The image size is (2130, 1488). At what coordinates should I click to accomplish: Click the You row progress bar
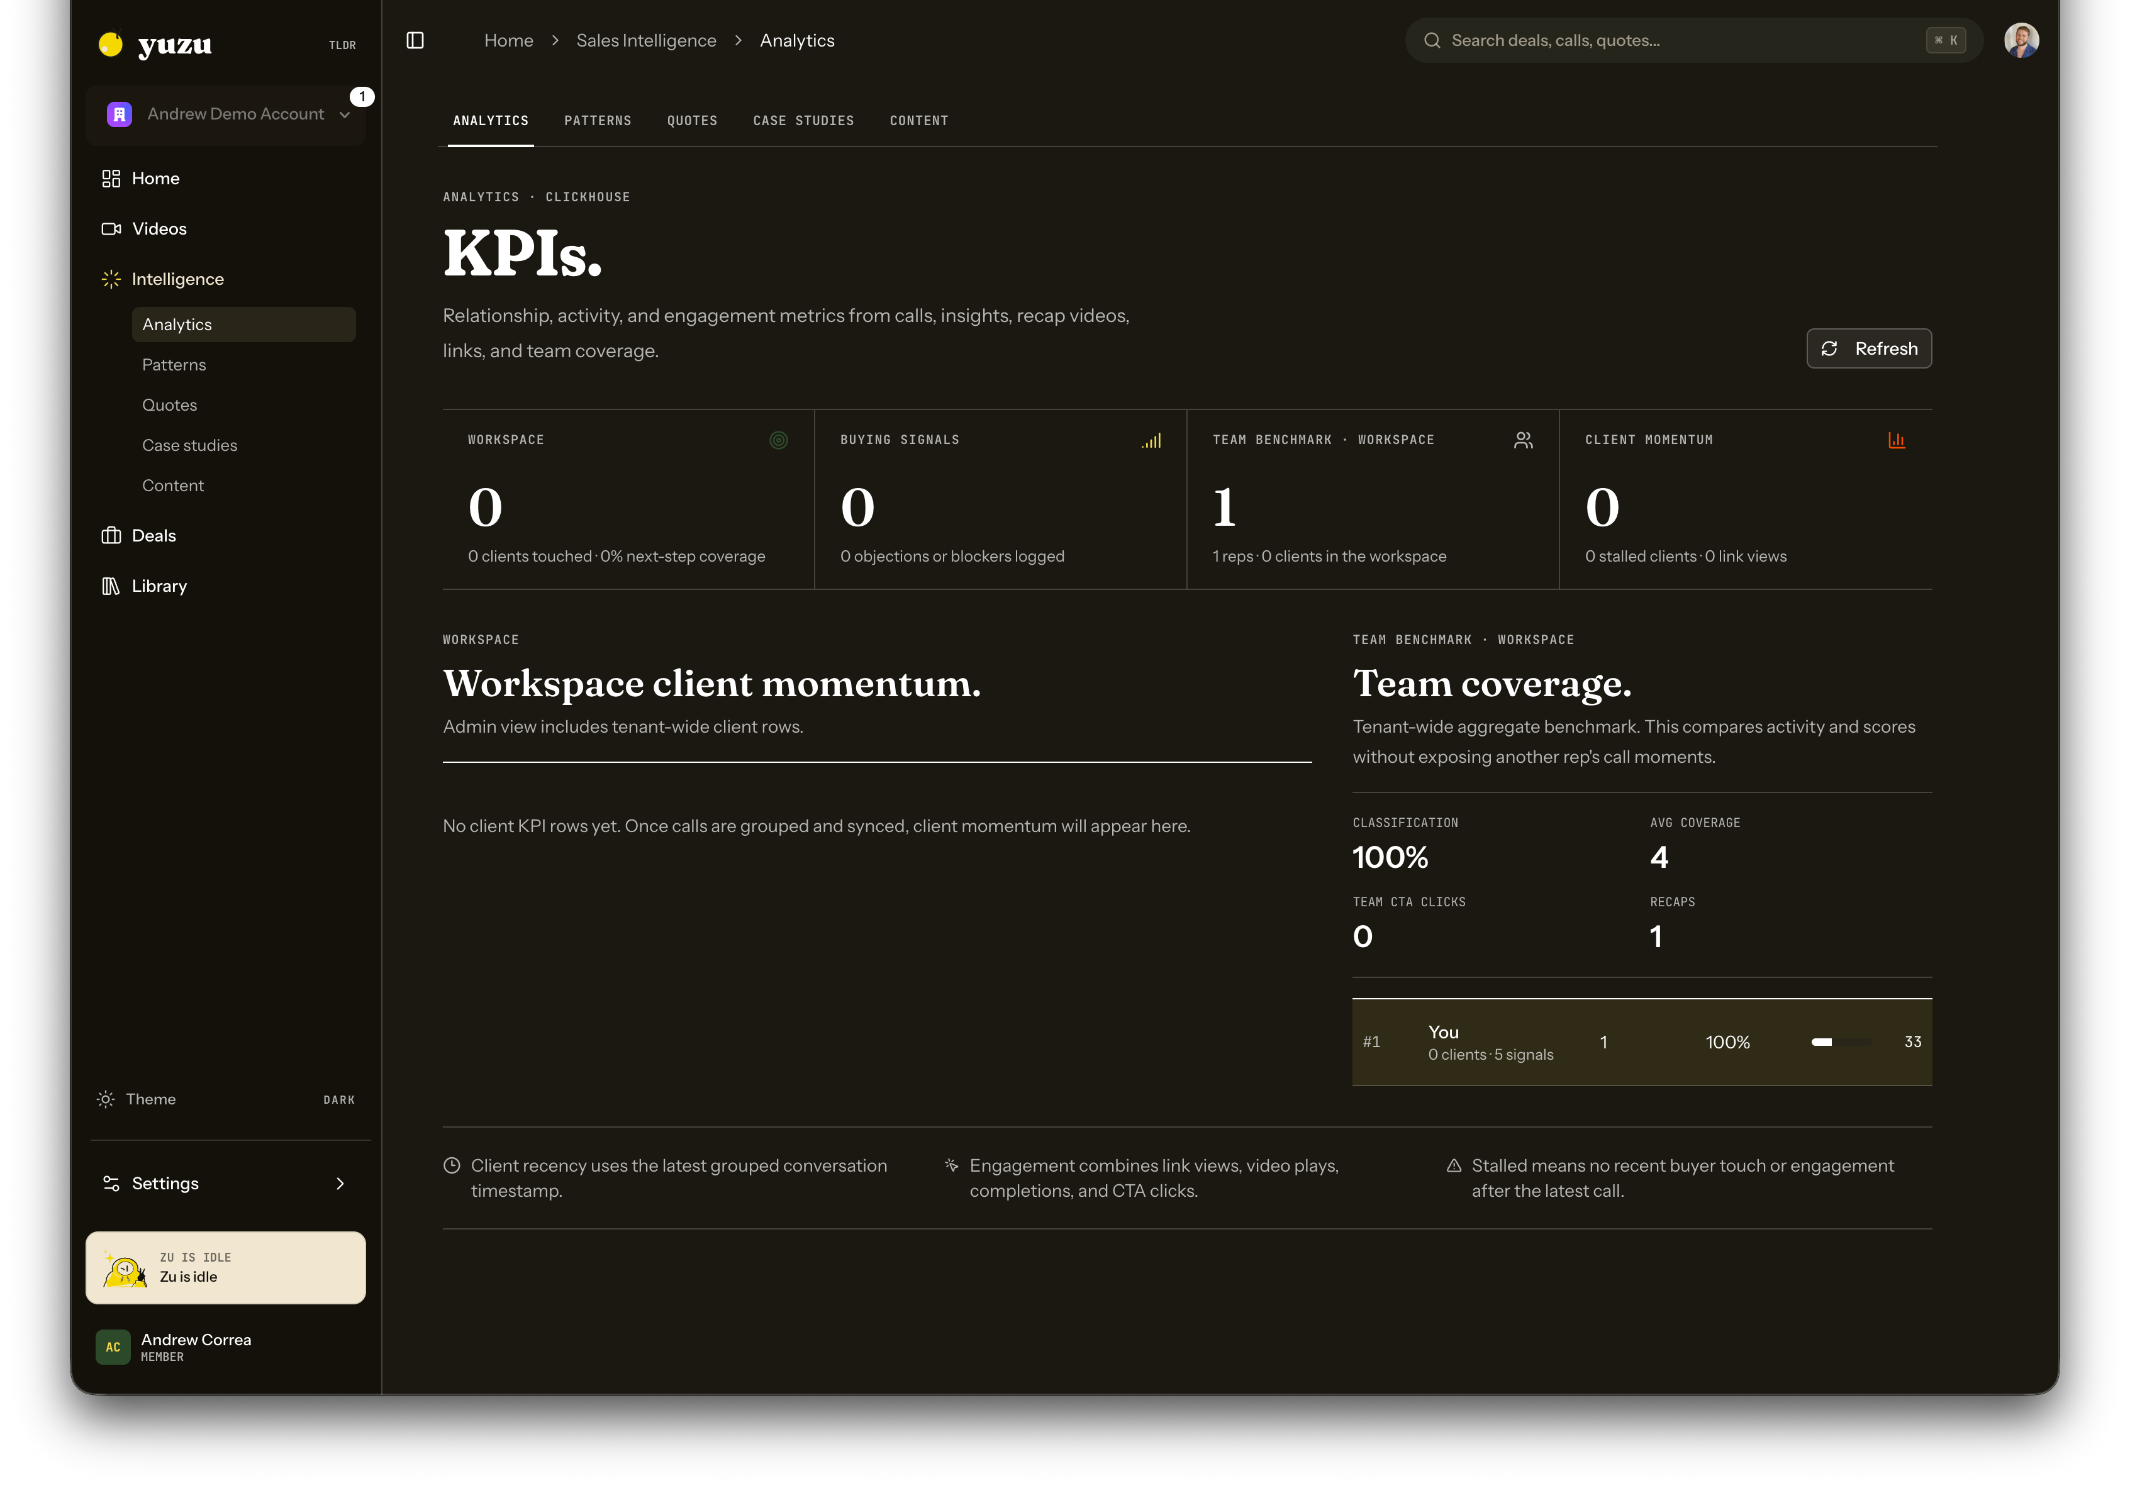[1841, 1041]
